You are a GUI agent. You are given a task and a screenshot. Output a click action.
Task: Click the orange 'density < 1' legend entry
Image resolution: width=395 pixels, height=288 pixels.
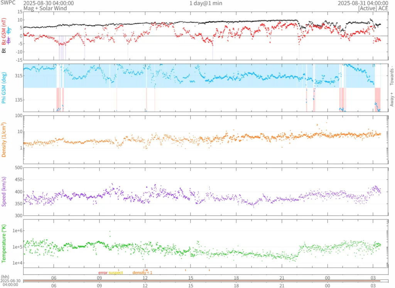[142, 273]
